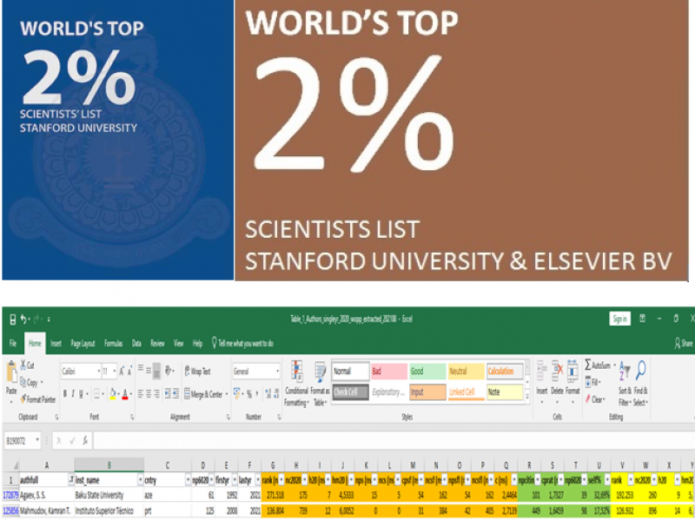Image resolution: width=695 pixels, height=520 pixels.
Task: Expand the Name Box dropdown arrow
Action: (37, 440)
